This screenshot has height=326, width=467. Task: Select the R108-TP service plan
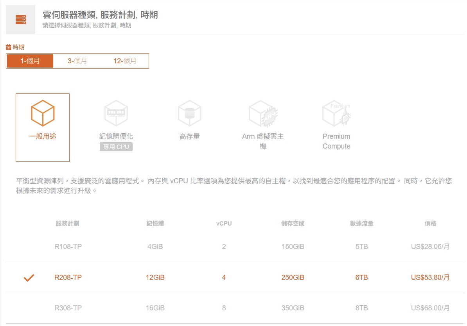tap(68, 247)
